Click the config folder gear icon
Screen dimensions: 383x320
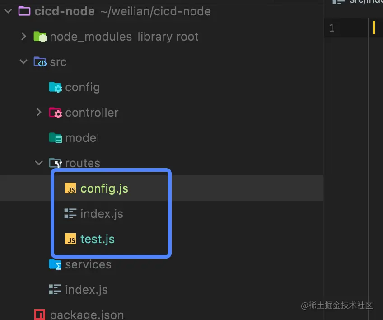[x=55, y=87]
